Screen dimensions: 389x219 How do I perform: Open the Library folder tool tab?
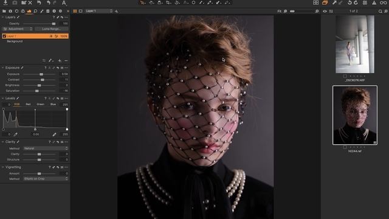(x=4, y=11)
